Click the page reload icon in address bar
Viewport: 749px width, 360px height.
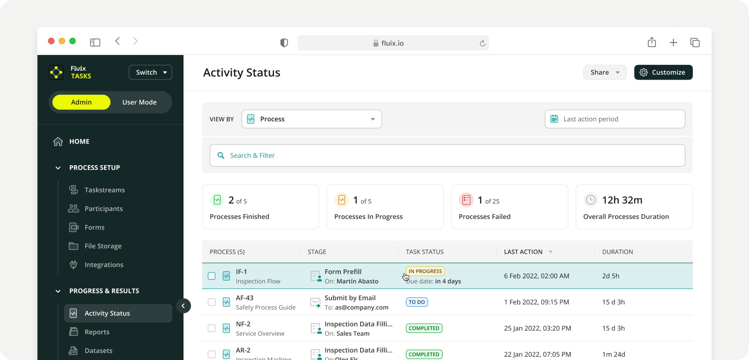point(482,43)
